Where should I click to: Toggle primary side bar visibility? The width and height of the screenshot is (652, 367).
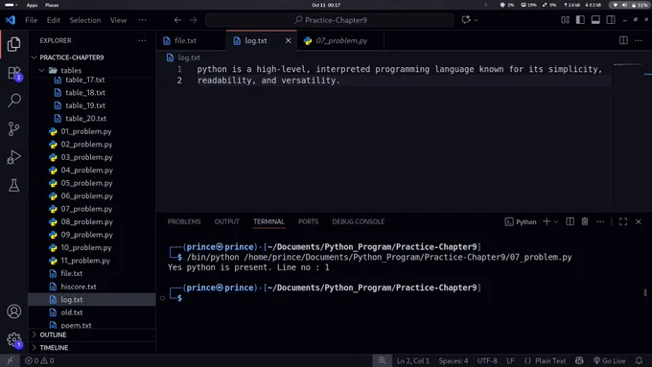pyautogui.click(x=580, y=20)
